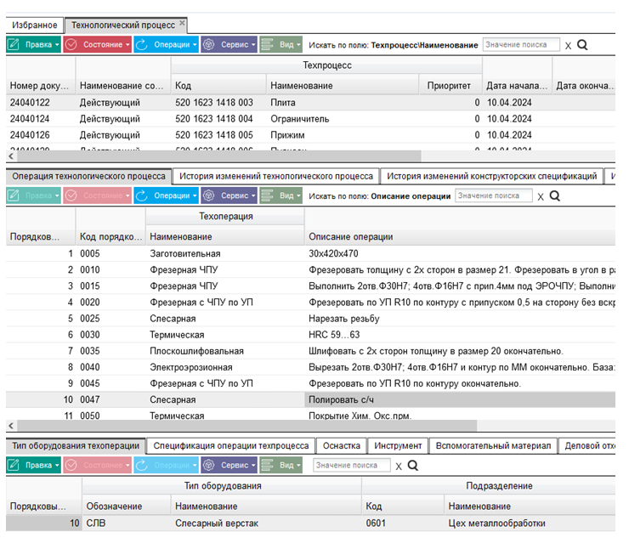The width and height of the screenshot is (629, 549).
Task: Open История изменений конструкторских спецификаций tab
Action: point(492,176)
